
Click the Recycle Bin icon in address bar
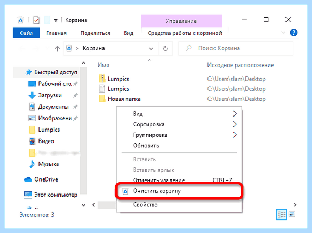coord(69,48)
